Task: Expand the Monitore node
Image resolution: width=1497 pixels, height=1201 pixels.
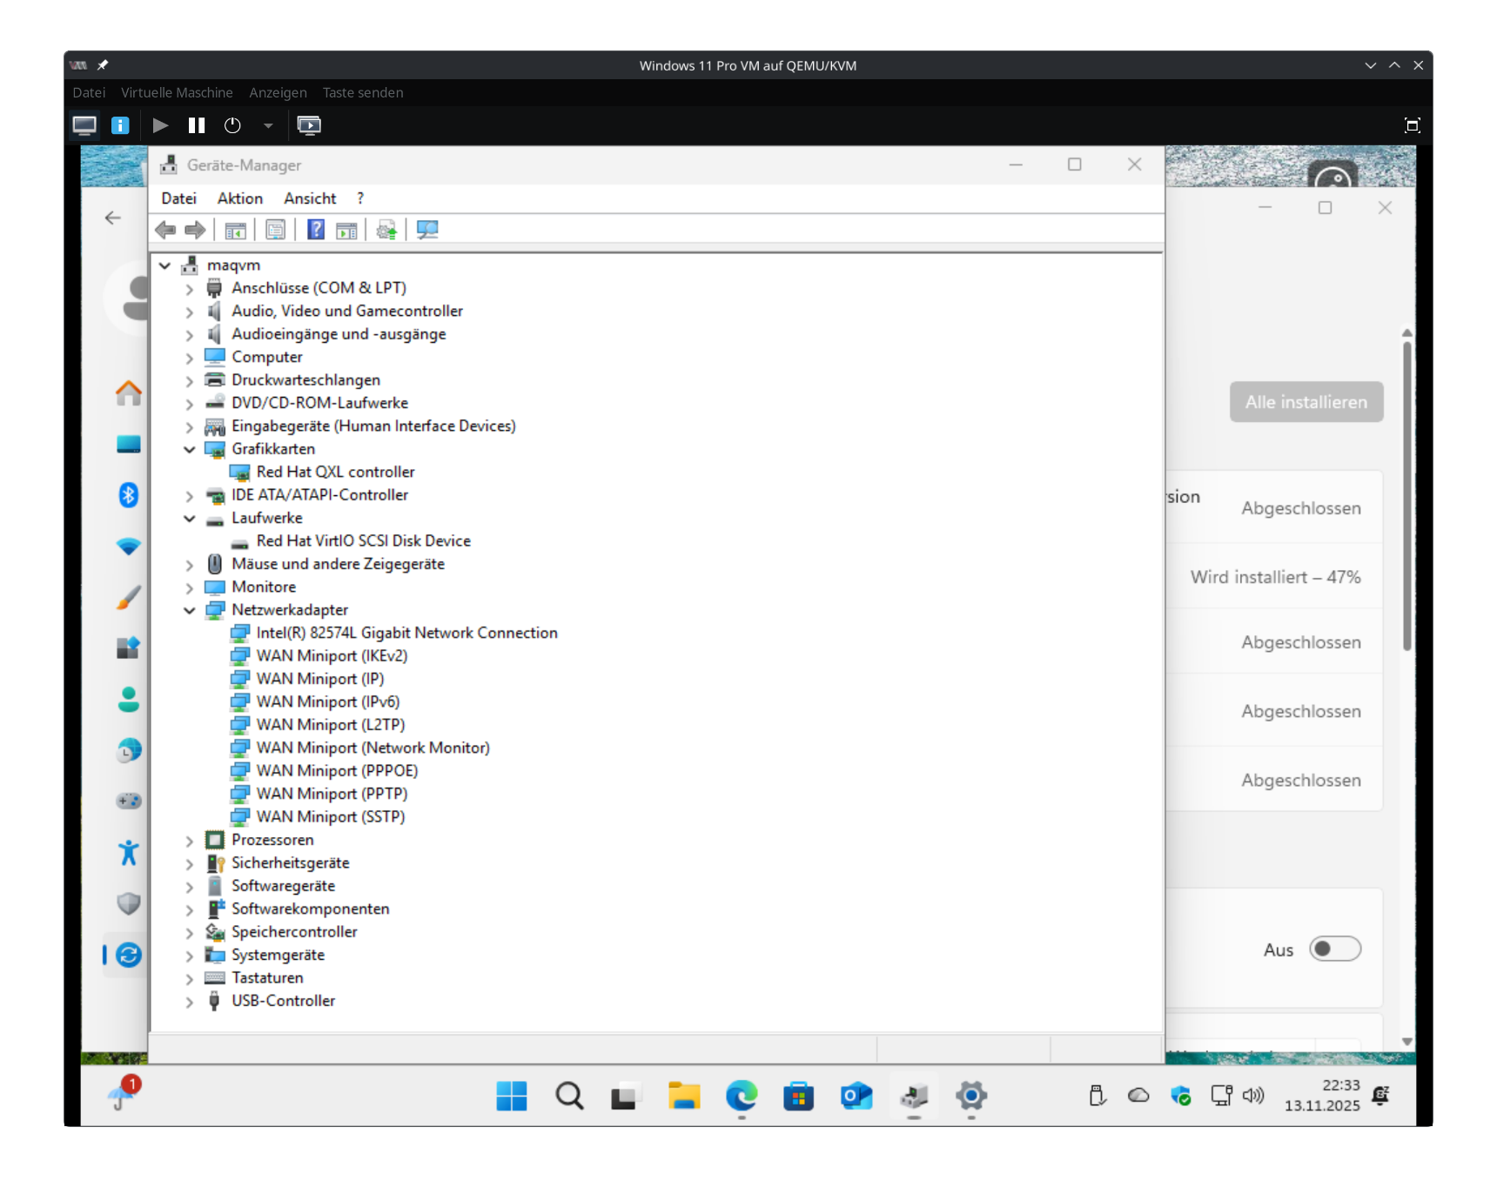Action: (189, 587)
